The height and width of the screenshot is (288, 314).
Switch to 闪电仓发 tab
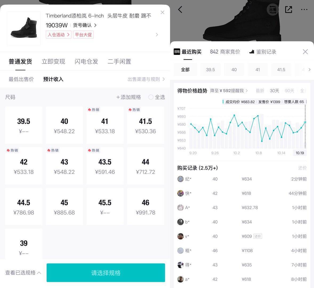[x=86, y=62]
